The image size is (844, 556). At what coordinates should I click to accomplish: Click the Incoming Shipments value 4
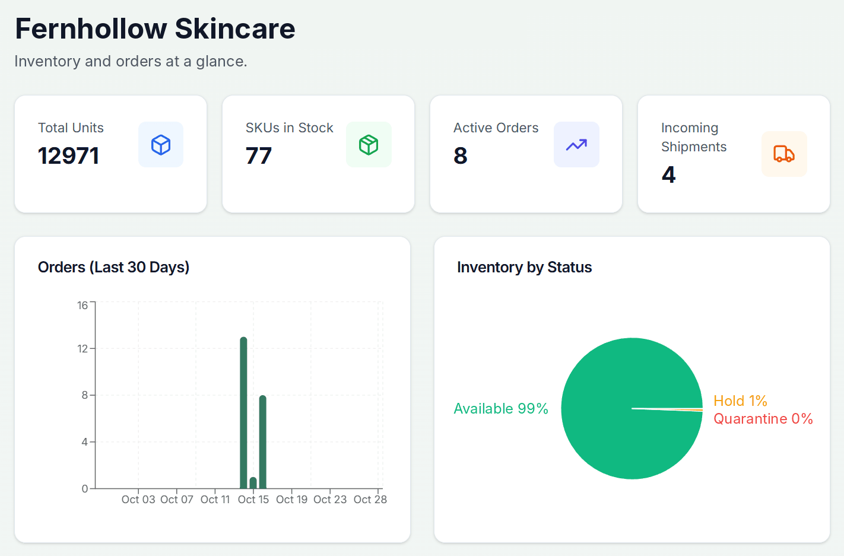[668, 175]
